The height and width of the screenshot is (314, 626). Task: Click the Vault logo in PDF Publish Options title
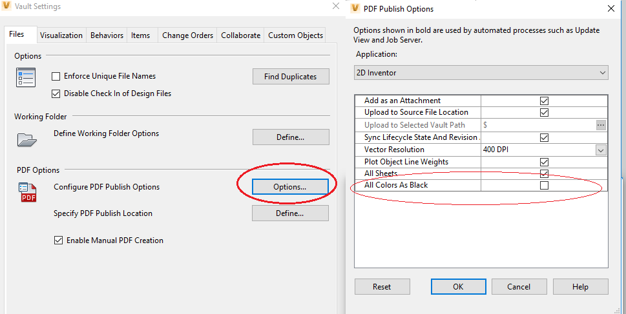pyautogui.click(x=355, y=9)
